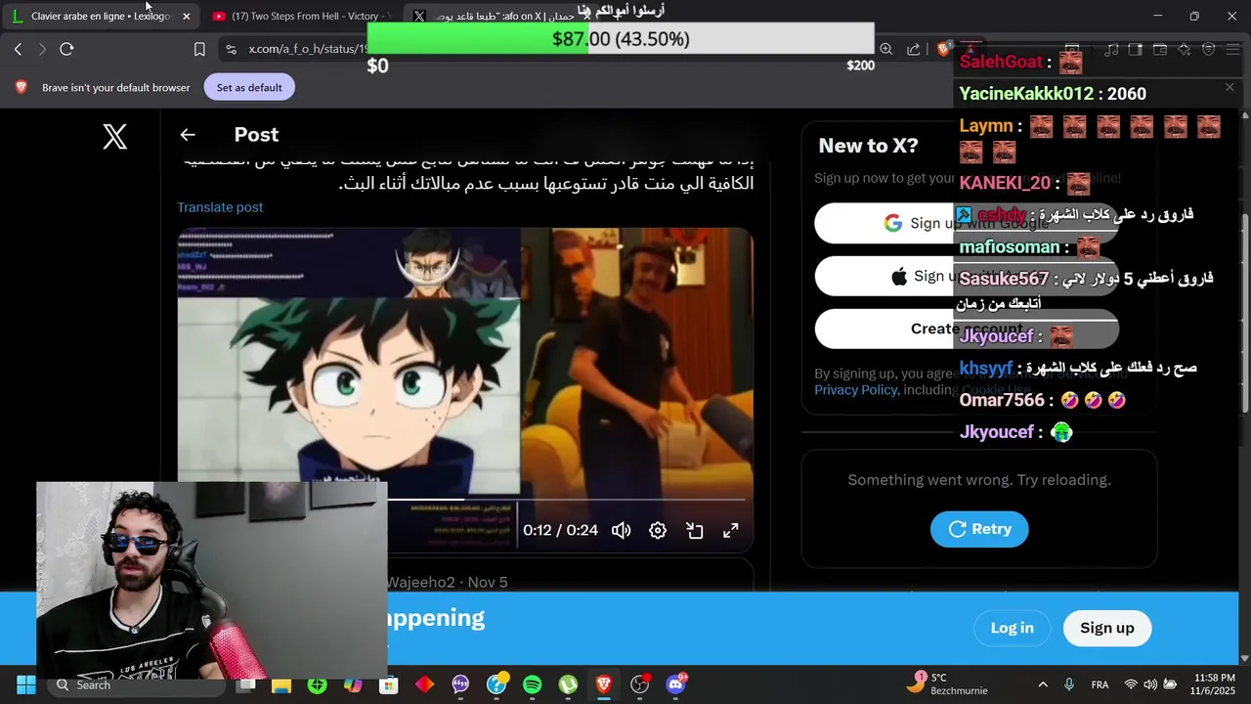
Task: Go back using the Post back arrow
Action: 188,135
